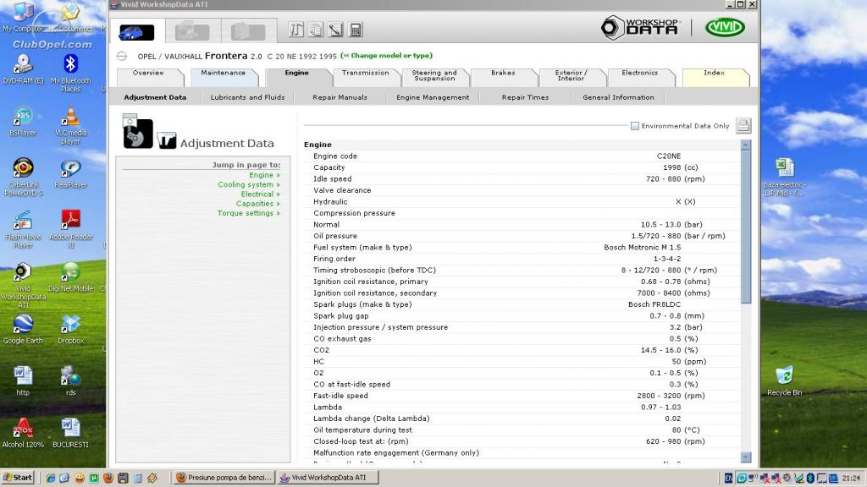
Task: Open the Windows Start menu
Action: click(x=19, y=478)
